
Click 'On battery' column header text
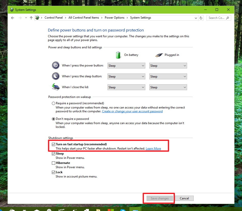(131, 55)
